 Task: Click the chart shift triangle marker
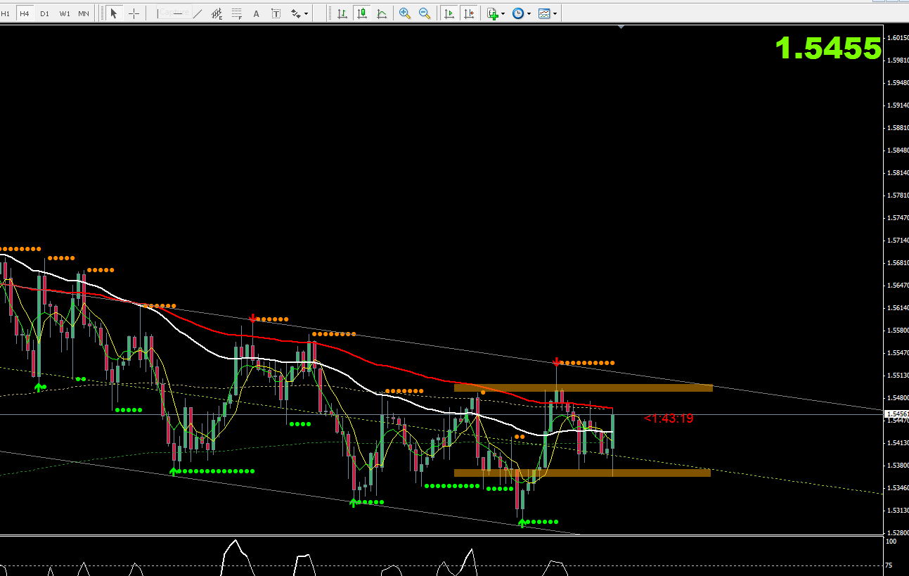(x=621, y=27)
